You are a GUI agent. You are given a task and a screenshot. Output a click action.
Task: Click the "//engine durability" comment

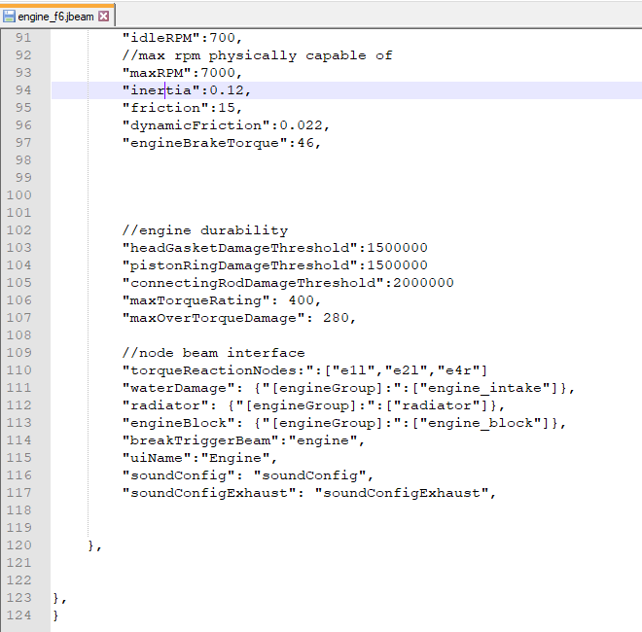tap(204, 230)
